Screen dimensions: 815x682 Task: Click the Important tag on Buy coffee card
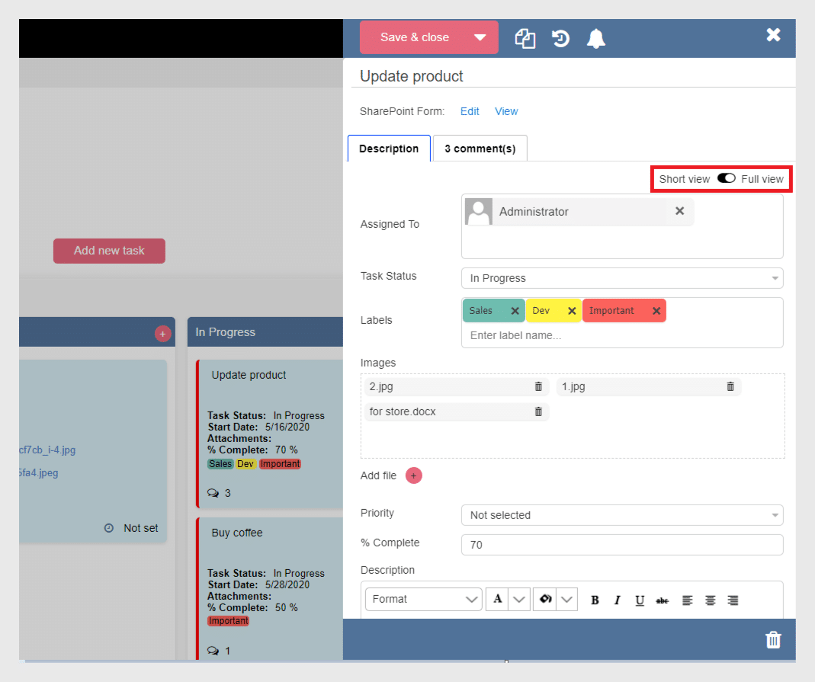[228, 621]
